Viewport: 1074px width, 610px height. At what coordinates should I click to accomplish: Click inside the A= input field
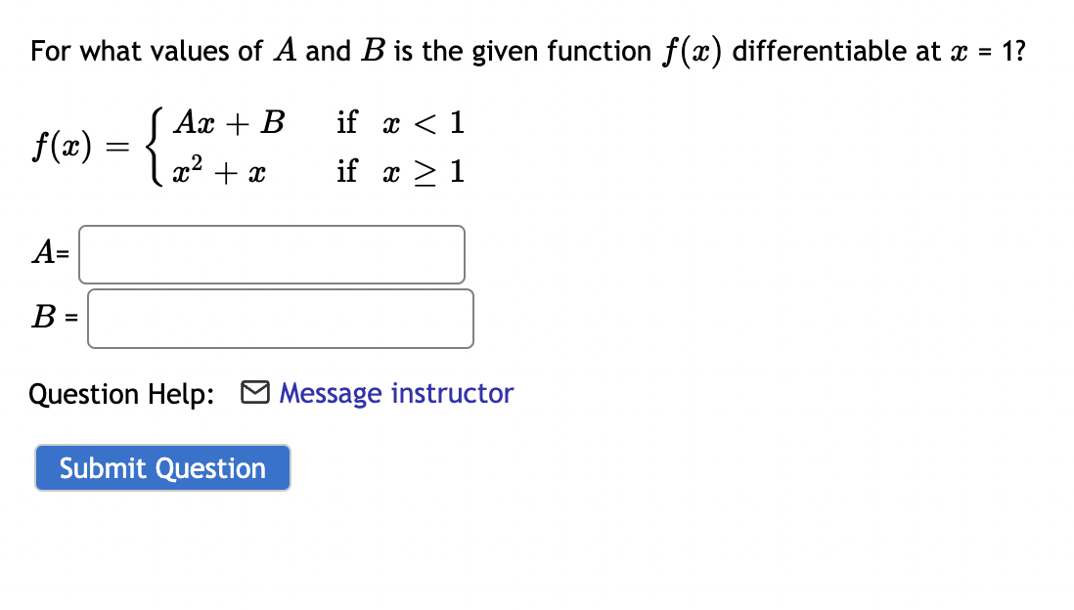pos(271,254)
